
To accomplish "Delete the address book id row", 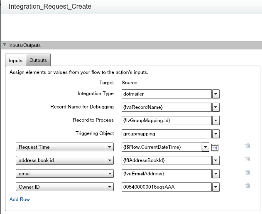I will coord(247,159).
